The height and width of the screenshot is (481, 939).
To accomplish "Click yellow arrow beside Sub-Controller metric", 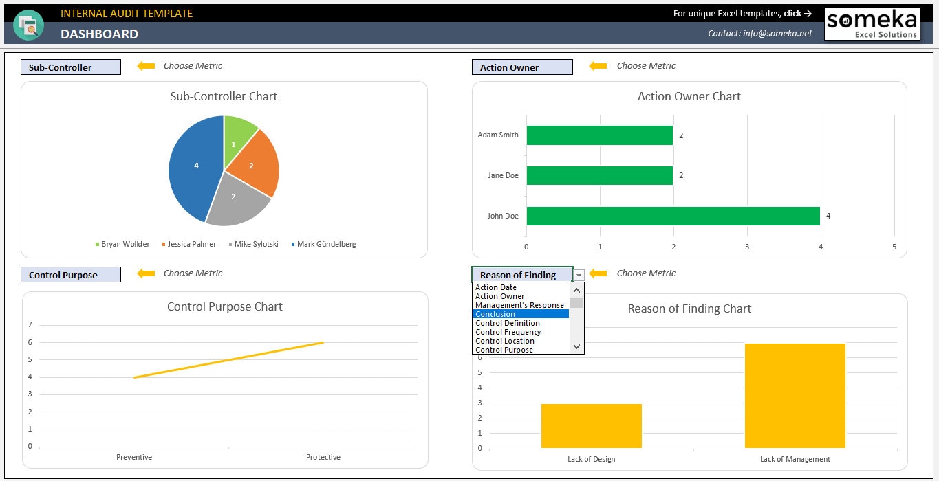I will [x=146, y=66].
